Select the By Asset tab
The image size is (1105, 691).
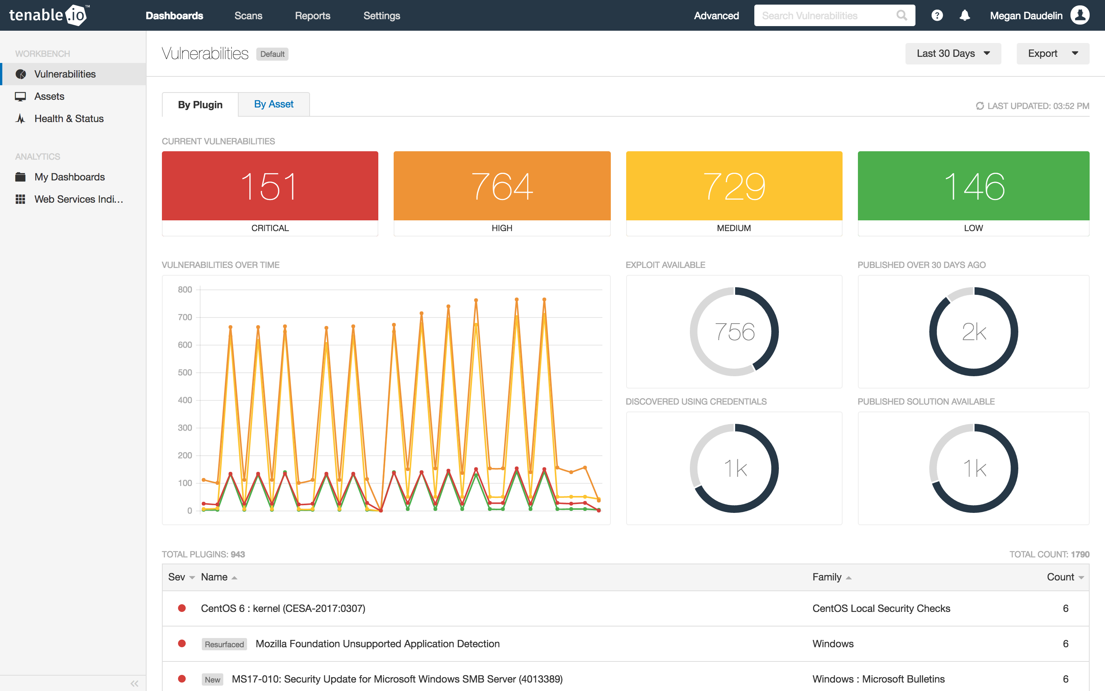274,104
